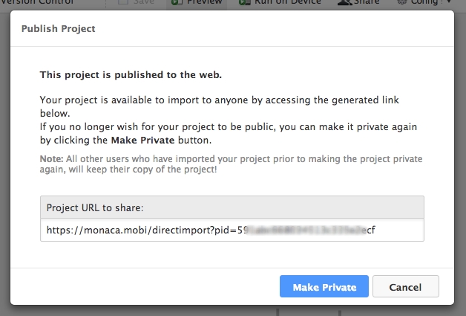The width and height of the screenshot is (466, 316).
Task: Click the Save disk icon
Action: coord(122,2)
